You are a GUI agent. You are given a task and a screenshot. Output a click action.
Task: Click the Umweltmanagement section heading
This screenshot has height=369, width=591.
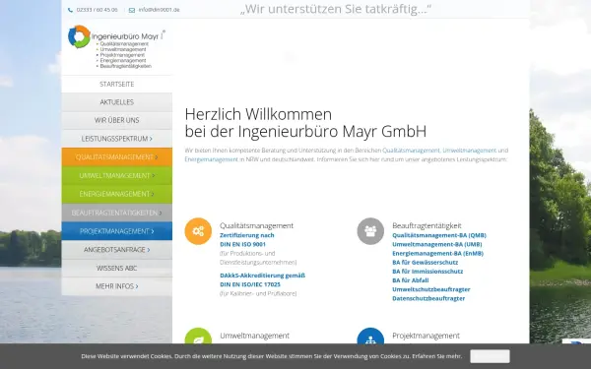(254, 336)
